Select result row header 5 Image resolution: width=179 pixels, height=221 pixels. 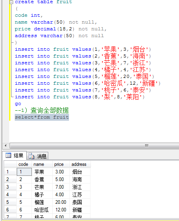pyautogui.click(x=10, y=202)
